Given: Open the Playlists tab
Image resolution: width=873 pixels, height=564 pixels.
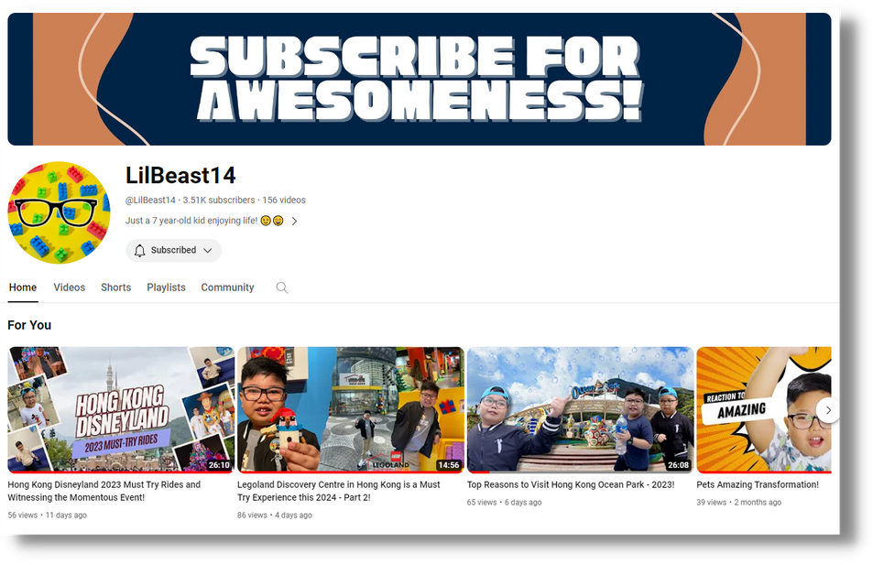Looking at the screenshot, I should [166, 287].
